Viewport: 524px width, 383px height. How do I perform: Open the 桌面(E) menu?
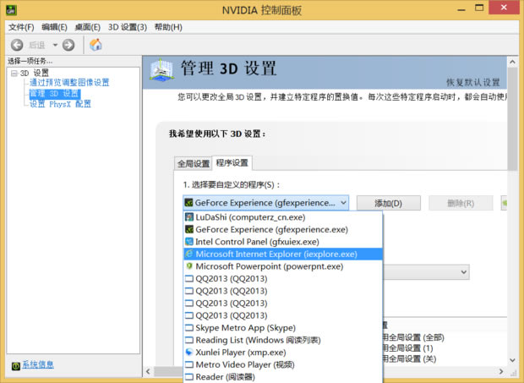[x=87, y=27]
